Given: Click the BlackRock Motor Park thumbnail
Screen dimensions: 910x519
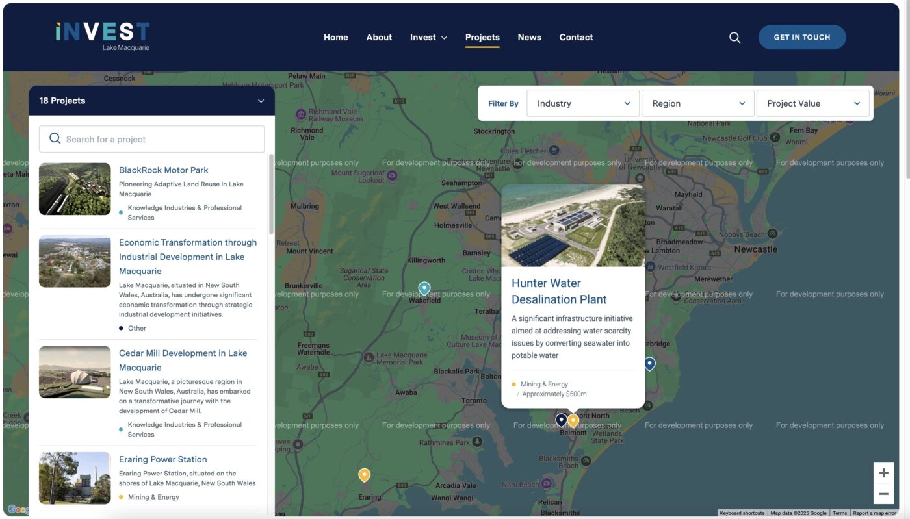Looking at the screenshot, I should click(75, 189).
